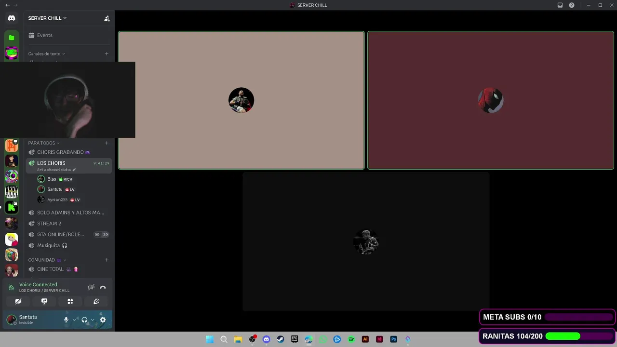The image size is (617, 347).
Task: Select the LOS CHORIS voice channel
Action: [x=68, y=165]
